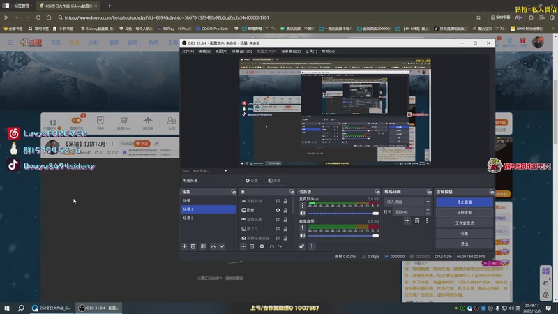This screenshot has height=314, width=558.
Task: Bookmark this page with star icon
Action: [x=478, y=17]
